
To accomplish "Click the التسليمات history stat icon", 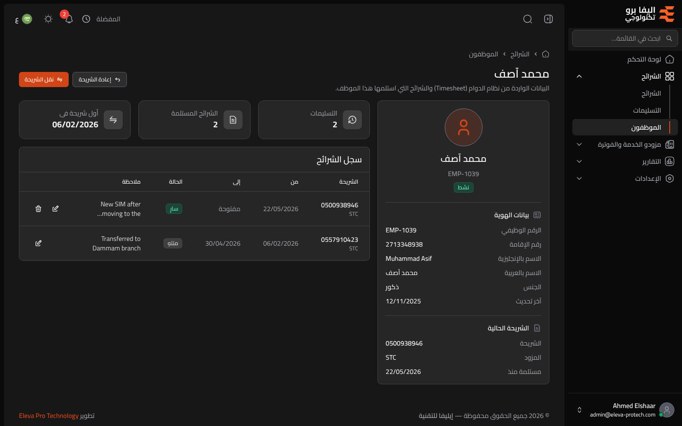I will [x=352, y=120].
